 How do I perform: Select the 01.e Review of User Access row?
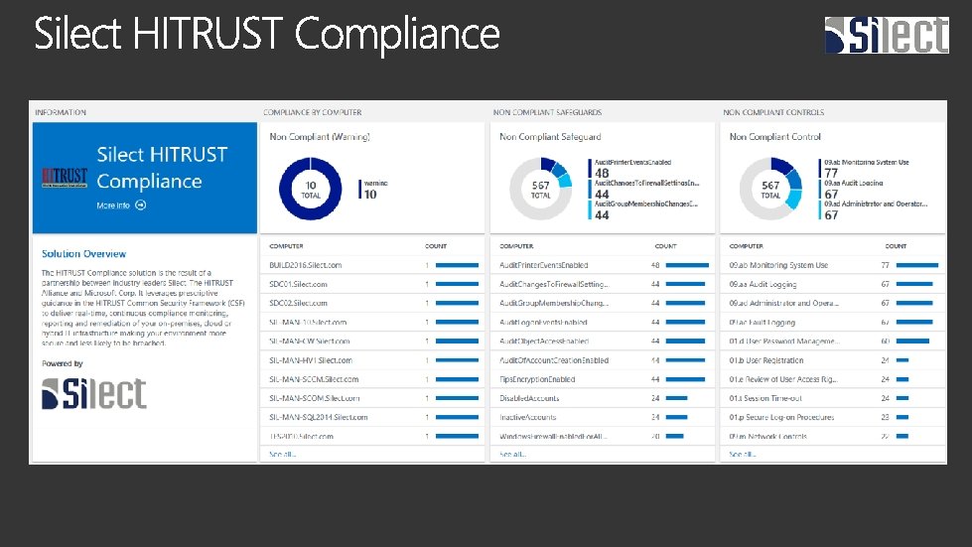click(833, 379)
